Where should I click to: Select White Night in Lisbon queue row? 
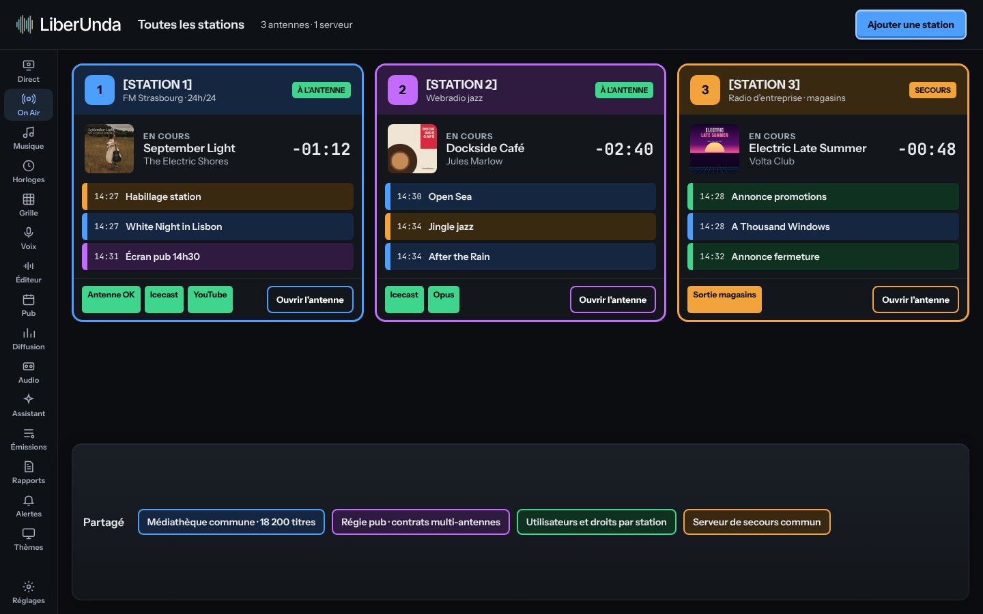point(218,226)
